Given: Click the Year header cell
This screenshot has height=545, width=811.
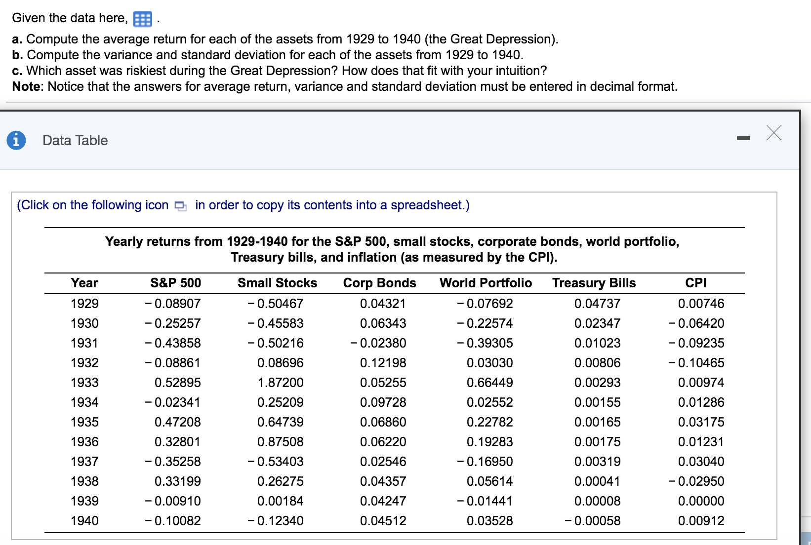Looking at the screenshot, I should point(84,283).
